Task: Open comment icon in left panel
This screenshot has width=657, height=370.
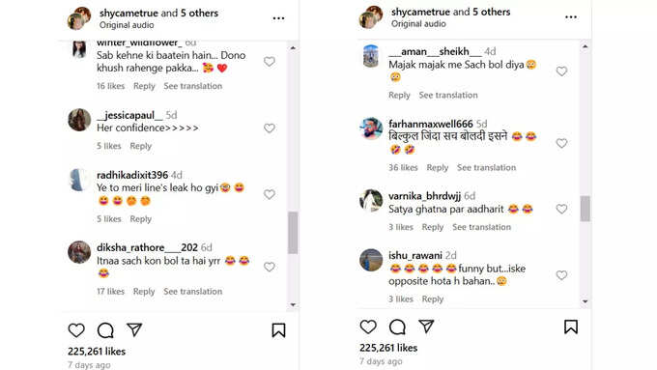Action: 105,330
